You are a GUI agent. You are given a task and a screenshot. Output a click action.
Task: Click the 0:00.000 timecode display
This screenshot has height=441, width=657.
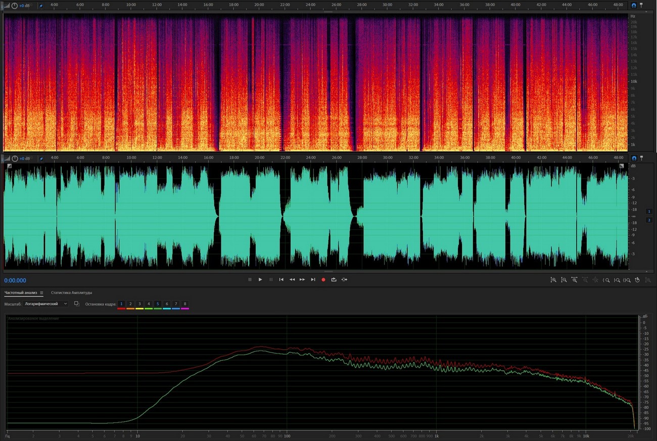(x=15, y=281)
